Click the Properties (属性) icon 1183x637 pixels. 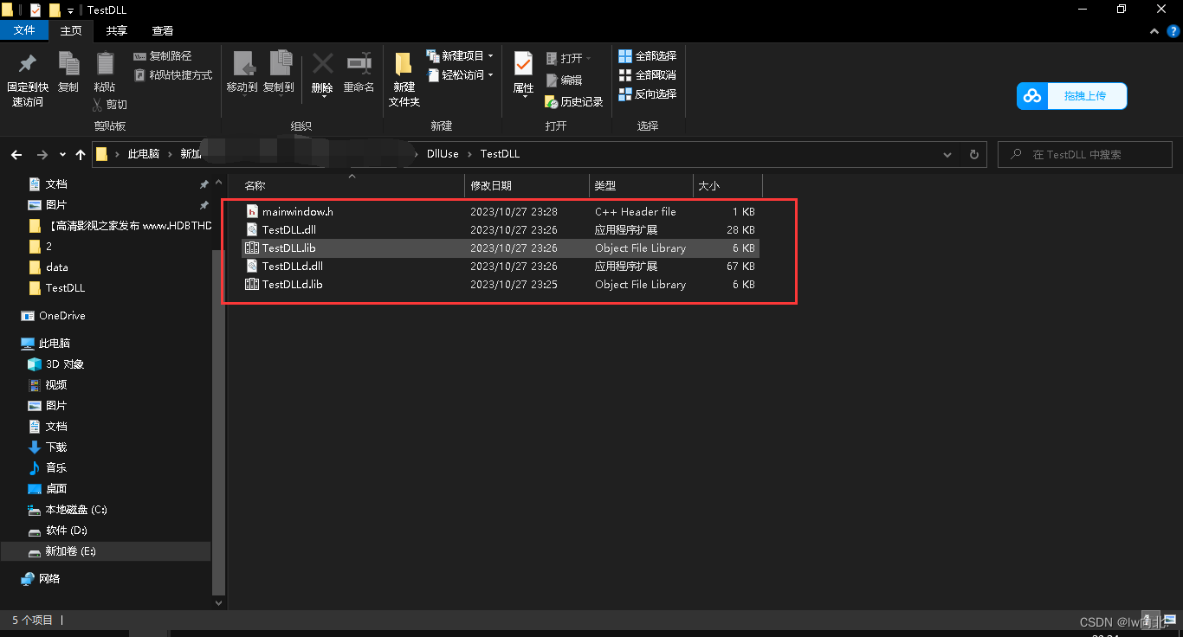coord(523,64)
